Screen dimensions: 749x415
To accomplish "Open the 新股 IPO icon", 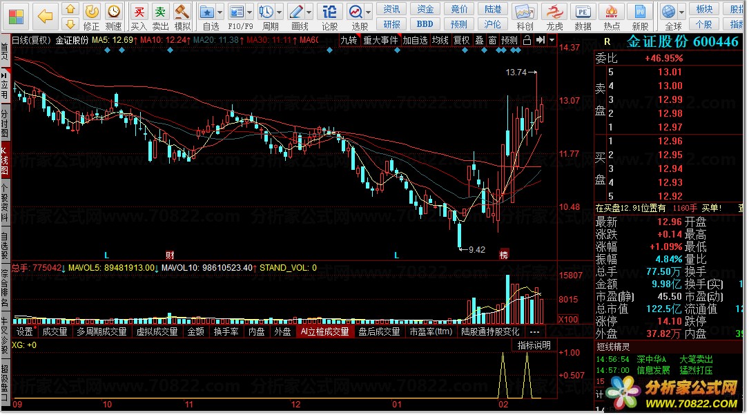I will point(640,12).
